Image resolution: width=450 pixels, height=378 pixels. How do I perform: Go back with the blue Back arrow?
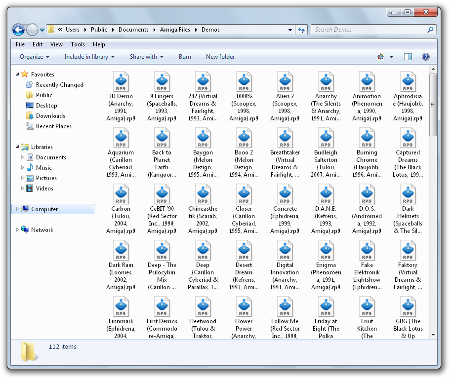click(18, 30)
